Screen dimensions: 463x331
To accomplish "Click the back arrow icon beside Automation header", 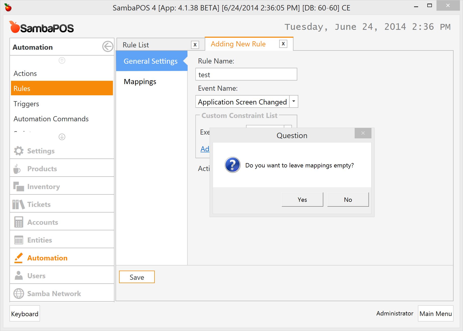I will (108, 47).
